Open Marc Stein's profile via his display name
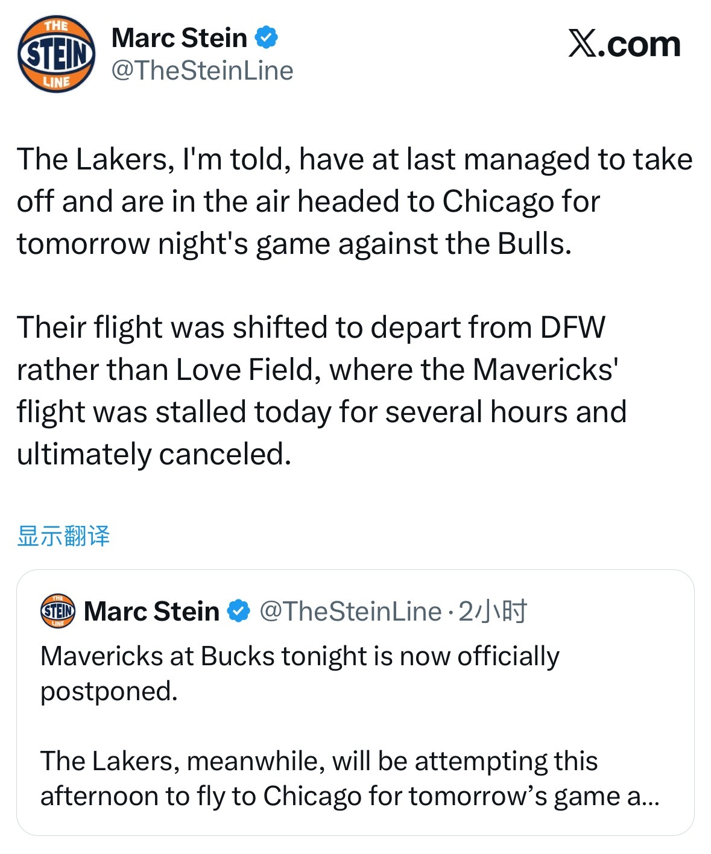 coord(178,37)
